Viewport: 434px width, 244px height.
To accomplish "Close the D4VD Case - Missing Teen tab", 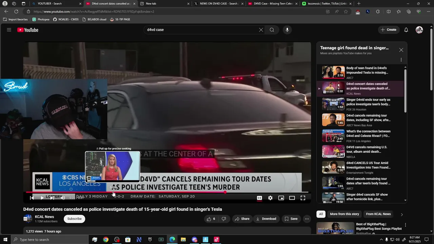I will click(296, 4).
